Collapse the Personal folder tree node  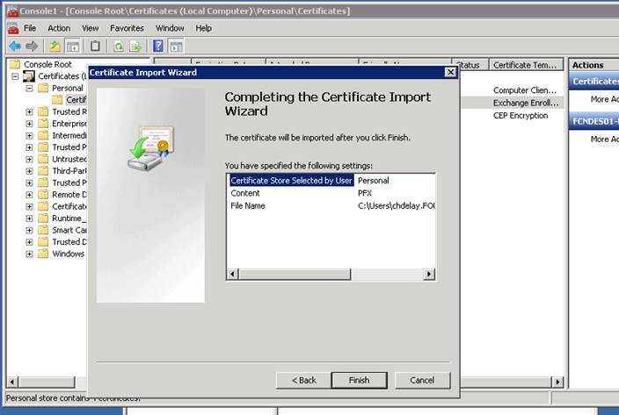point(30,88)
